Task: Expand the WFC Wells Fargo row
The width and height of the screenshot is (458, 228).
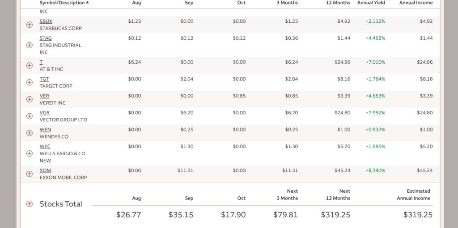Action: point(30,153)
